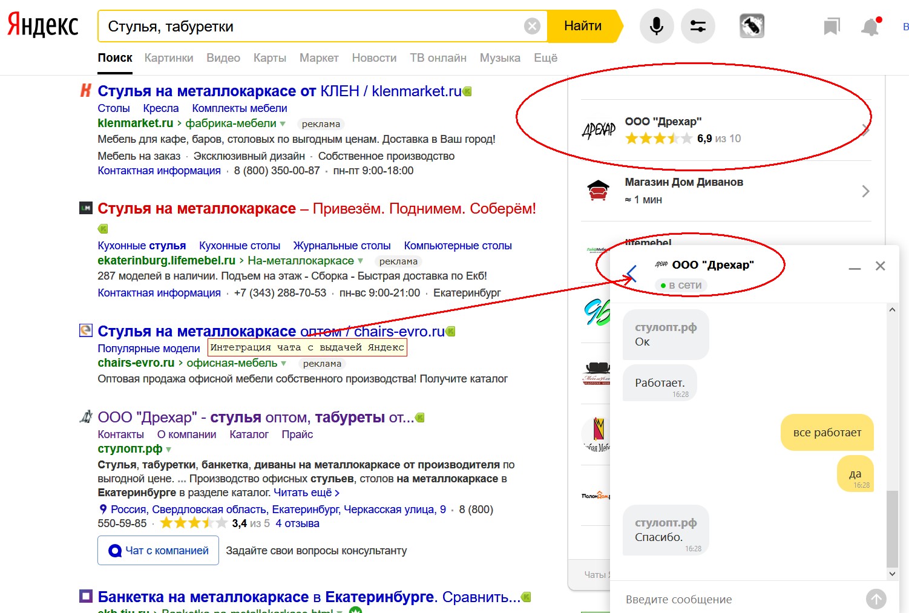Viewport: 909px width, 613px height.
Task: Expand the klenmarket.ru result dropdown arrow
Action: coord(282,123)
